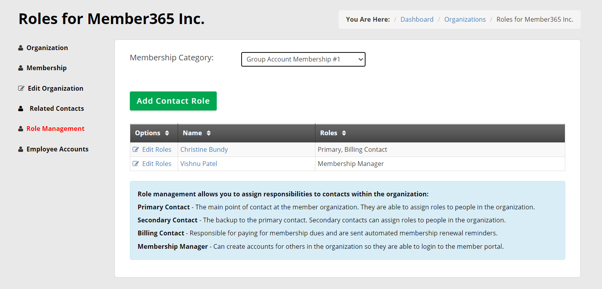This screenshot has height=289, width=602.
Task: Click the edit icon in Vishnu Patel's row
Action: (x=136, y=164)
